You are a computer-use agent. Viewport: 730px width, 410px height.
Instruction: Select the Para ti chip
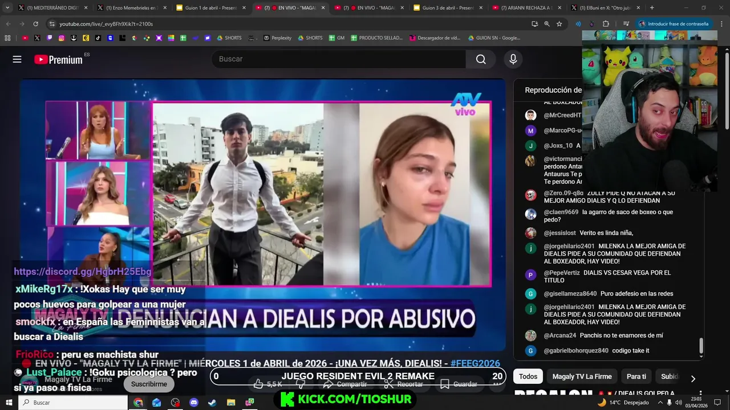point(636,376)
